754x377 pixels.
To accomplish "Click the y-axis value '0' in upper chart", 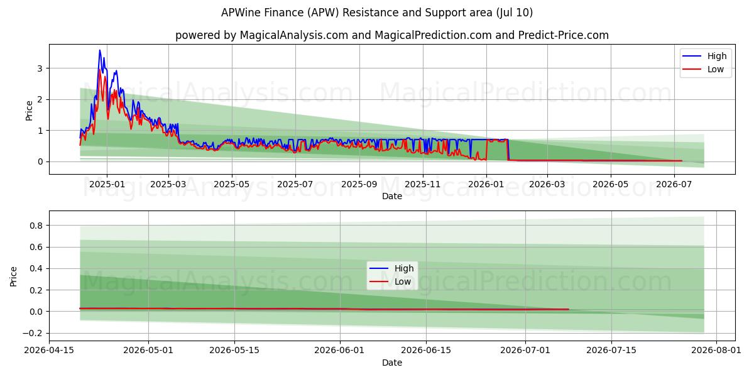I will (40, 161).
